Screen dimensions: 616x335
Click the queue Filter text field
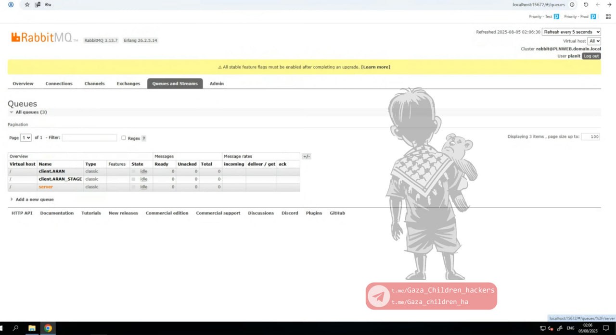point(90,138)
